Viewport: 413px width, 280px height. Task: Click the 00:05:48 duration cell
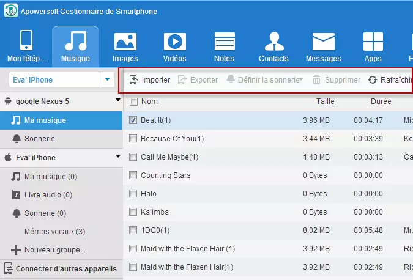[x=368, y=230]
